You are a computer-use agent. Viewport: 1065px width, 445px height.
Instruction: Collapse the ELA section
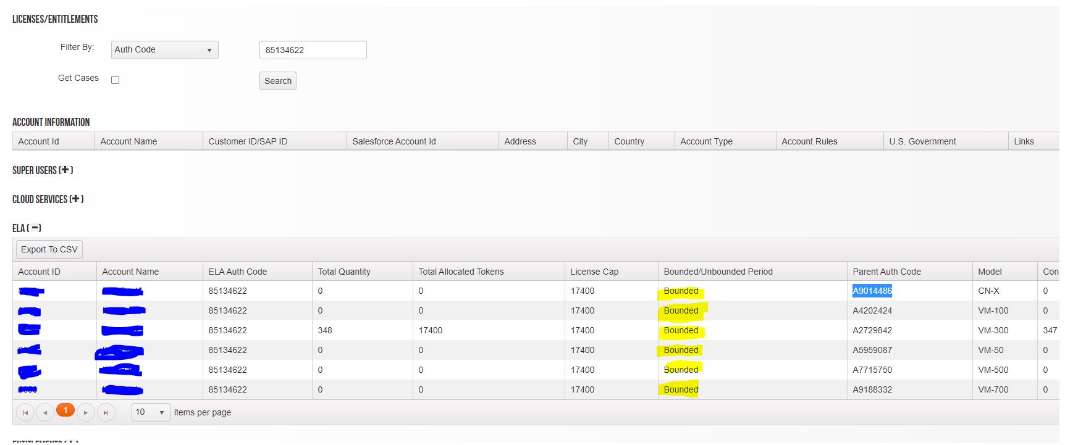[x=35, y=228]
